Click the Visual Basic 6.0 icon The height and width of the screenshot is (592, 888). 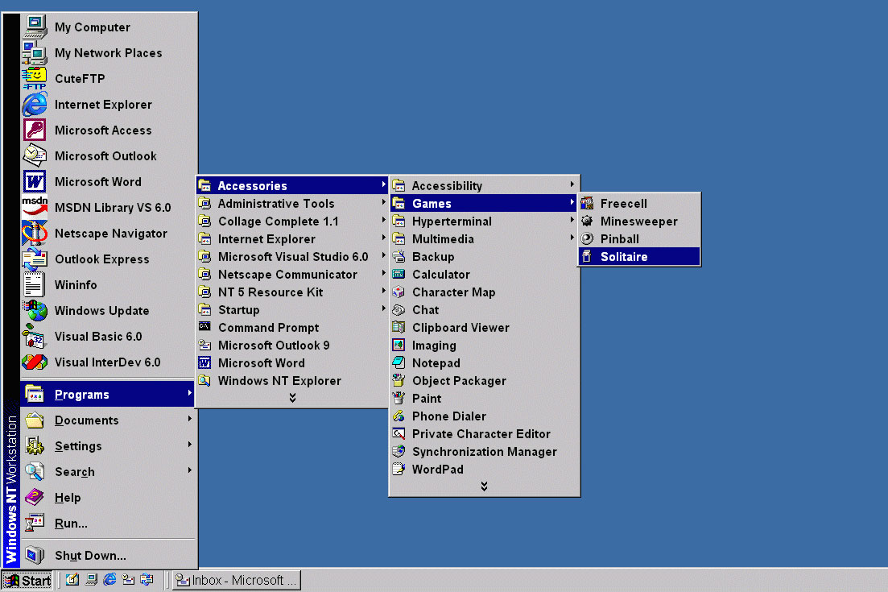35,336
